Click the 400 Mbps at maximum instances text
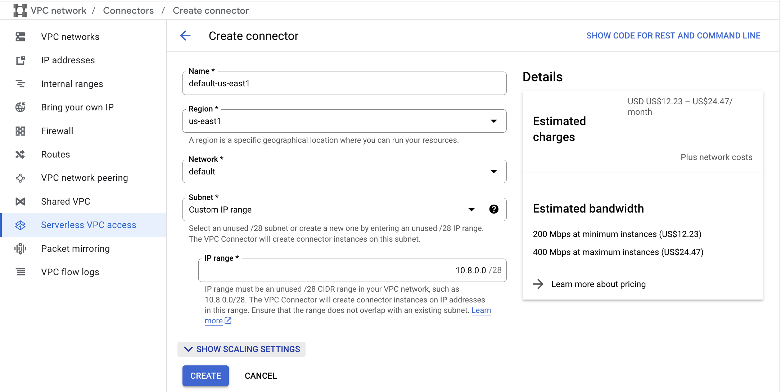 tap(618, 252)
